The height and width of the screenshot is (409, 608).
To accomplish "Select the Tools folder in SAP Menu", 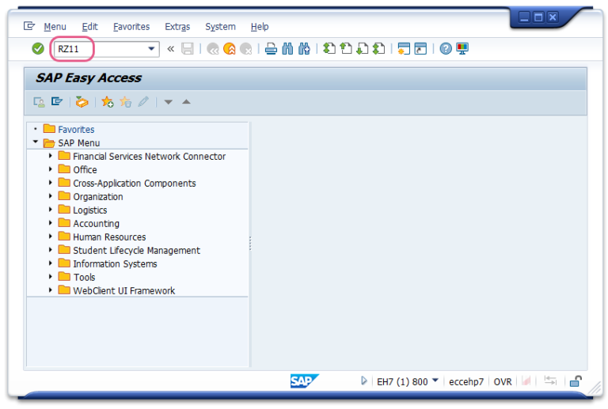I will tap(84, 277).
